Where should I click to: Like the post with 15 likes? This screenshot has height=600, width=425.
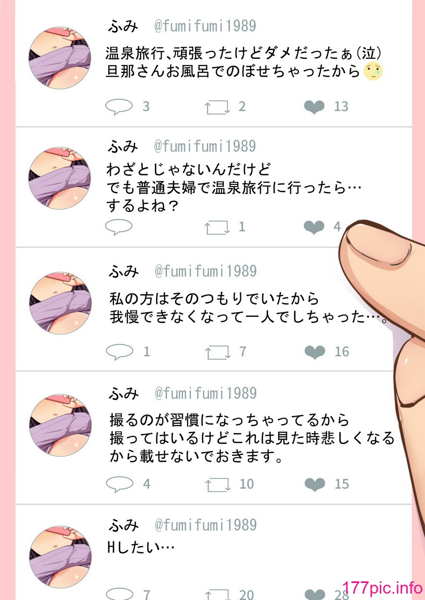coord(315,484)
